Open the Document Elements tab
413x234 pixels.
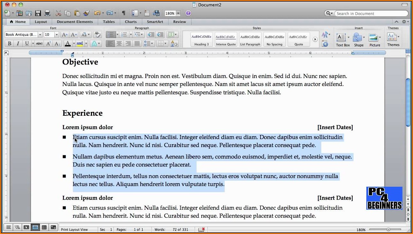coord(75,22)
